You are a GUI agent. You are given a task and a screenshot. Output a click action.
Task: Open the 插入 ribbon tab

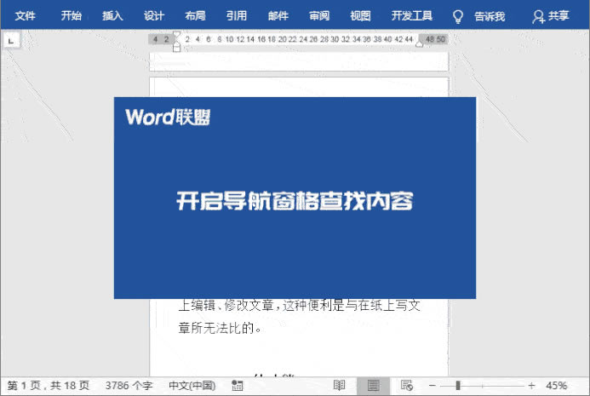[112, 16]
